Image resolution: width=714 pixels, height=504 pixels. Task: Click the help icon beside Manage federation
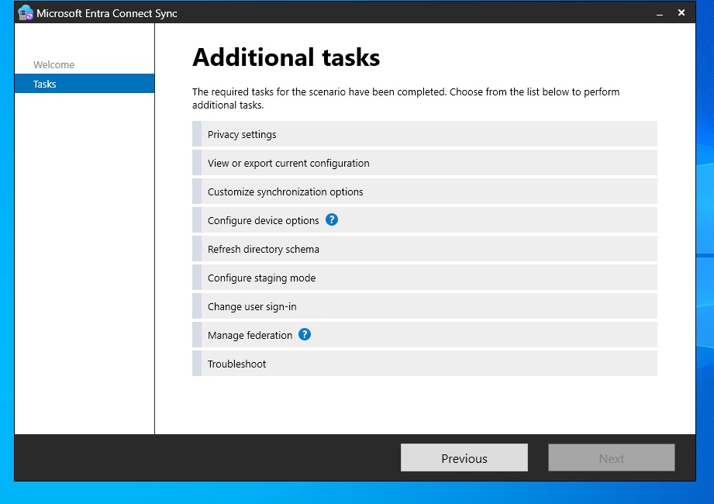tap(305, 335)
